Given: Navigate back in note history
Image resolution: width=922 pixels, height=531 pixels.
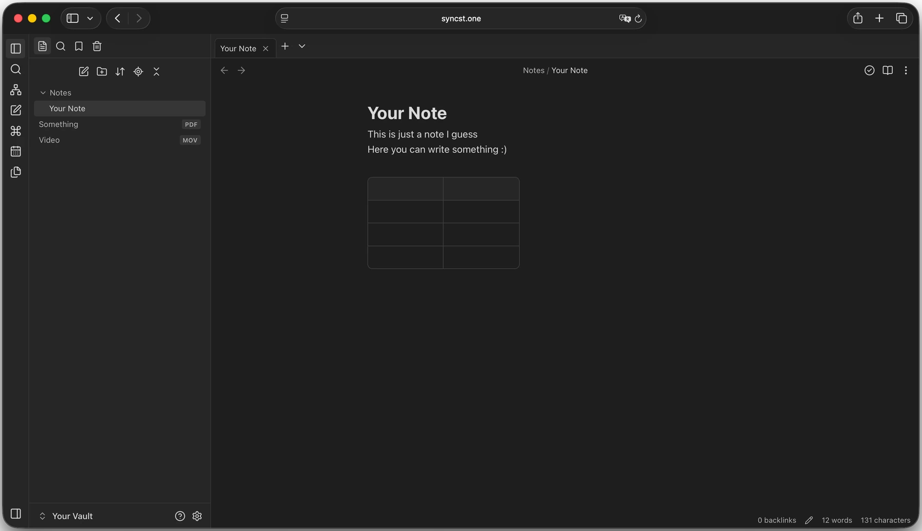Looking at the screenshot, I should pyautogui.click(x=224, y=71).
